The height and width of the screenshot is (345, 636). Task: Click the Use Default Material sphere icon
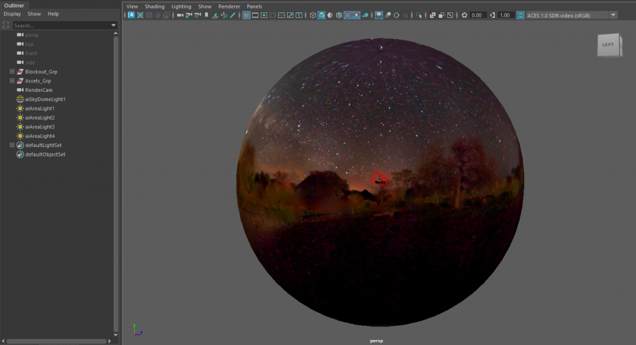(330, 15)
